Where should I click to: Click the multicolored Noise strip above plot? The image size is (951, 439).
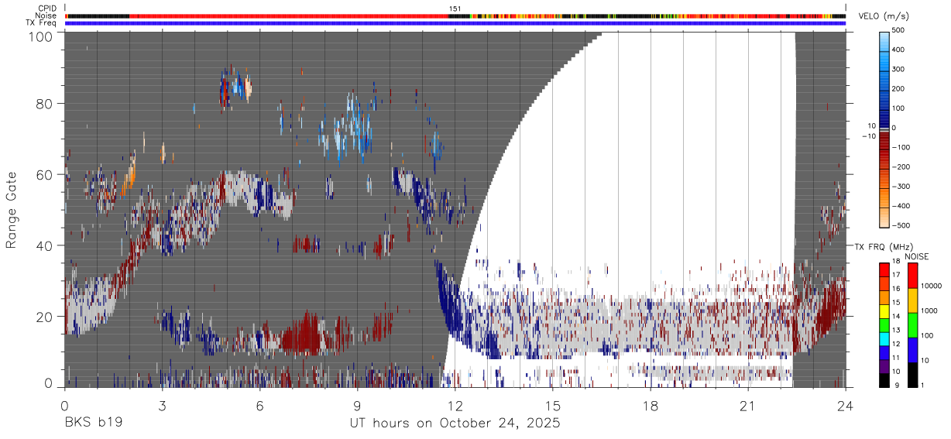(455, 15)
